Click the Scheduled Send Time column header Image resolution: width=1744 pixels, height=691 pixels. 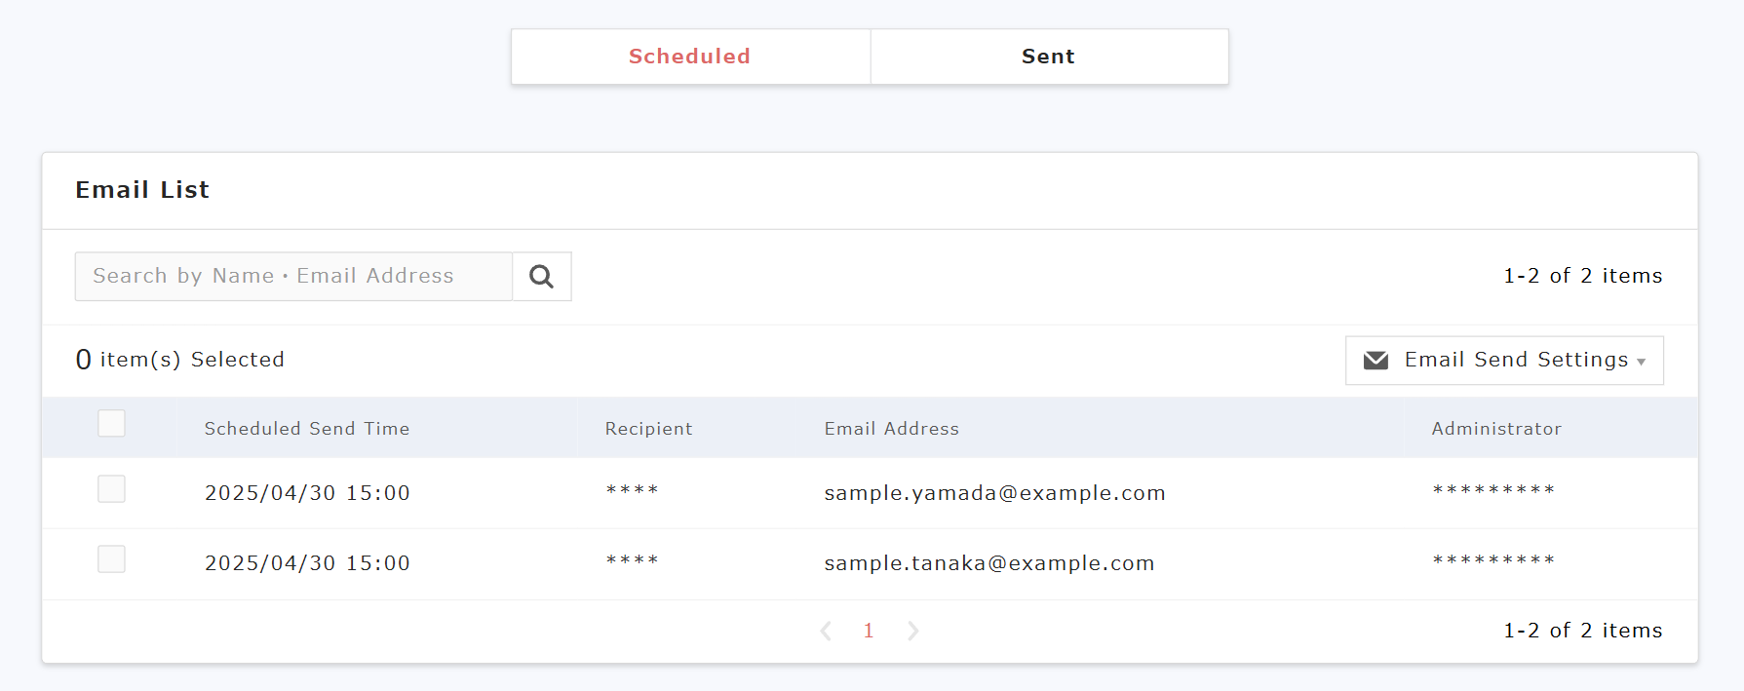point(306,429)
